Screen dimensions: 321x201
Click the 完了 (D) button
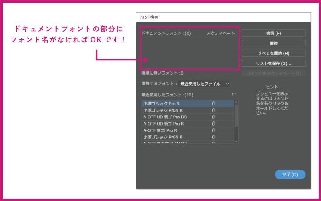(x=290, y=174)
